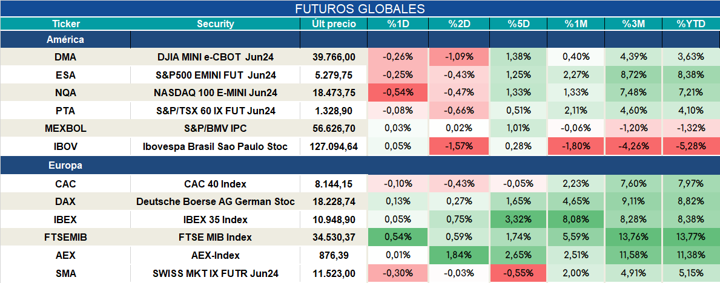
Task: Click the FTSEMIB ticker cell
Action: click(x=65, y=238)
